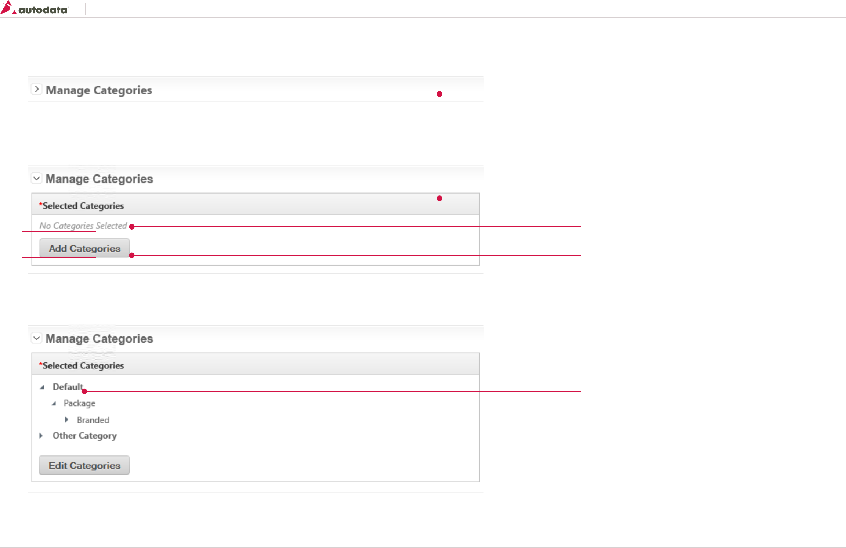
Task: Click the Selected Categories header above No Categories Selected
Action: point(83,206)
